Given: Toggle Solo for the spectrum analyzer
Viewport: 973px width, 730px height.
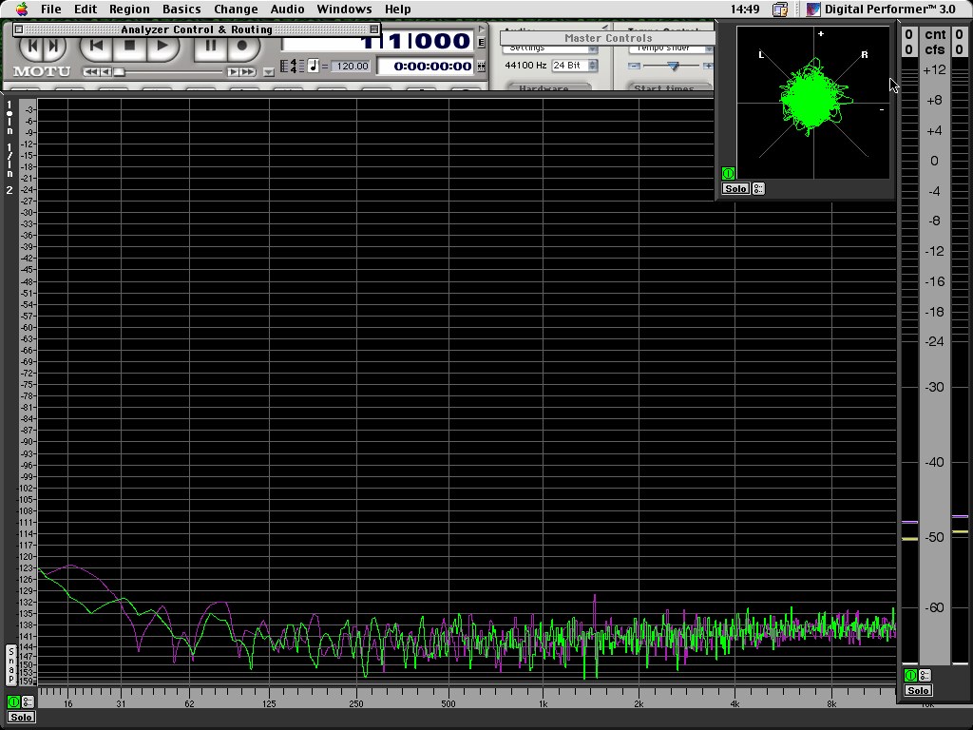Looking at the screenshot, I should (x=21, y=717).
